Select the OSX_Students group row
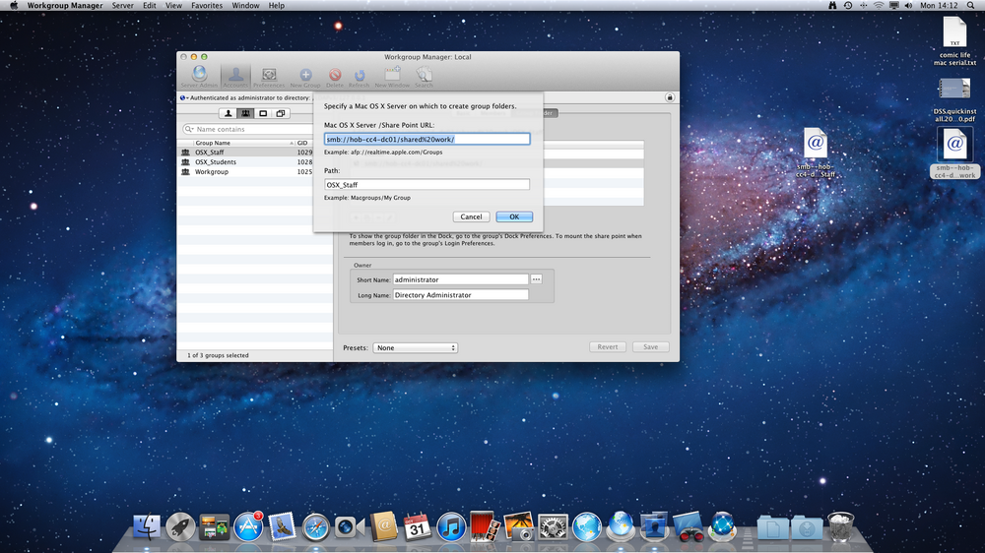 point(254,162)
